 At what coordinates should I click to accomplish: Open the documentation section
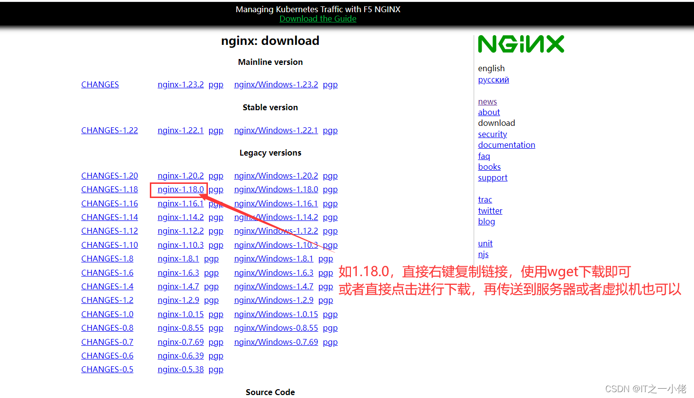506,145
